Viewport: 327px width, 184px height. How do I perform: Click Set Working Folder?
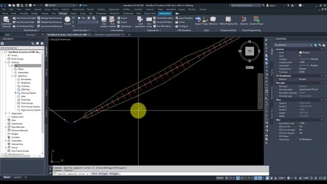click(23, 26)
